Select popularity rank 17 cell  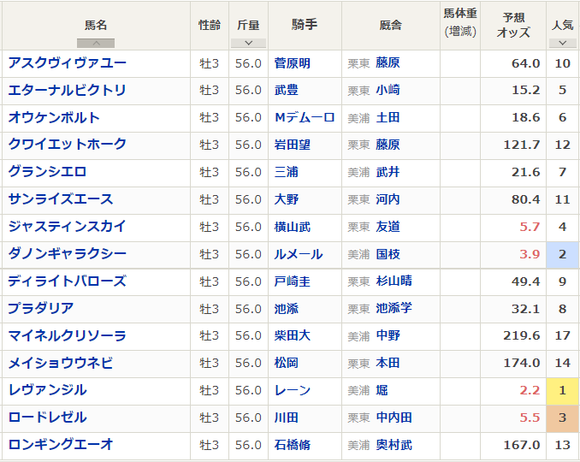coord(563,336)
